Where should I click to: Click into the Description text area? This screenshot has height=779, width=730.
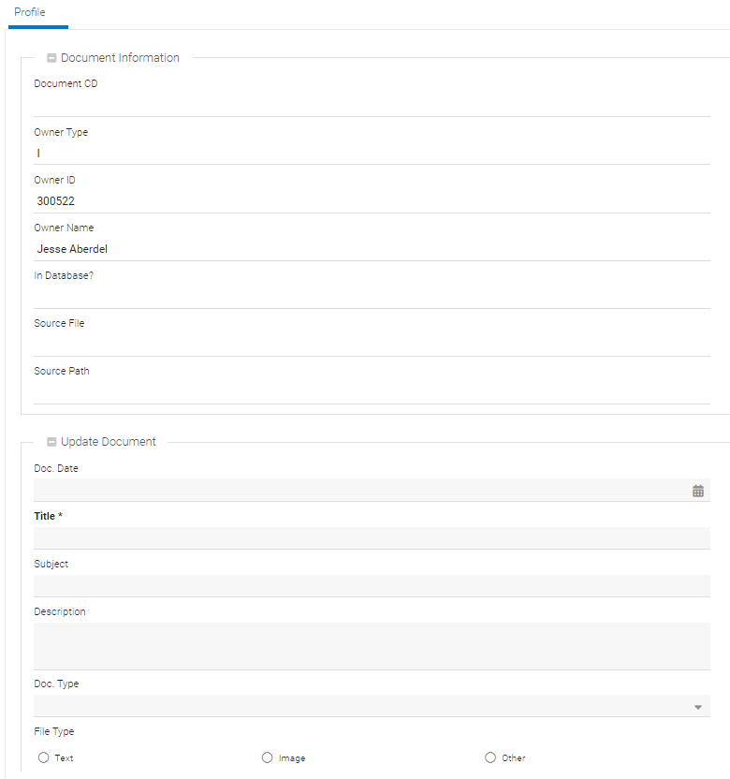372,646
